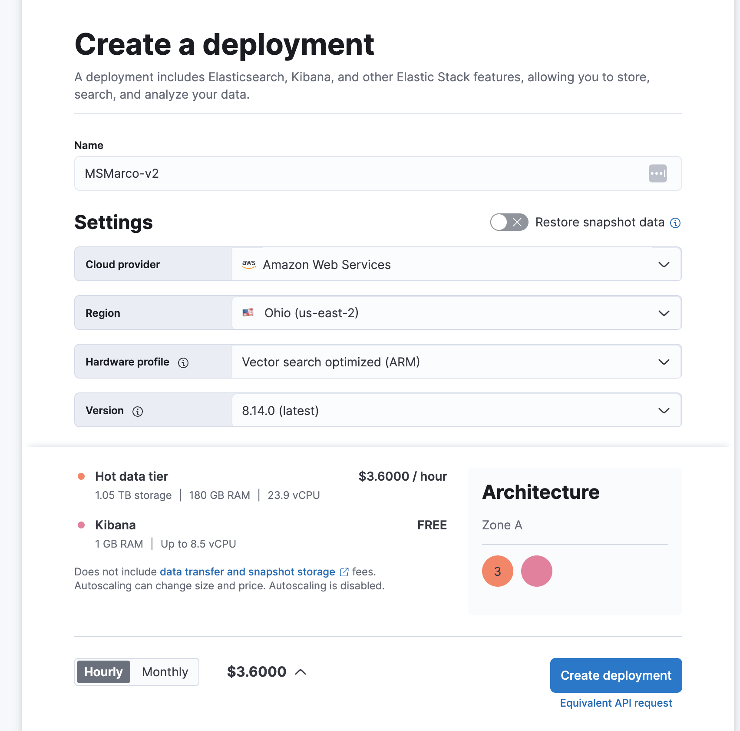Image resolution: width=740 pixels, height=731 pixels.
Task: Open the Equivalent API request link
Action: (x=616, y=703)
